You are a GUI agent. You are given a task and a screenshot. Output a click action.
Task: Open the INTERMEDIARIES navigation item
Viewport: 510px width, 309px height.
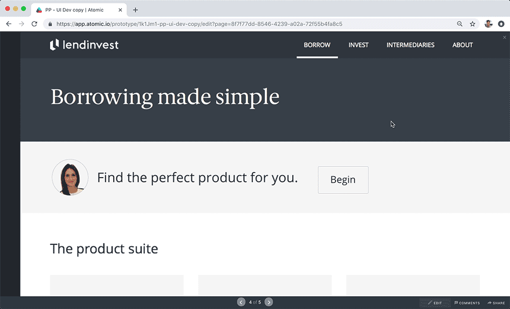click(411, 45)
